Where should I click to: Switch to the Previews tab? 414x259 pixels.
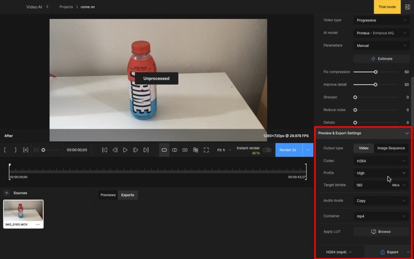click(x=108, y=195)
